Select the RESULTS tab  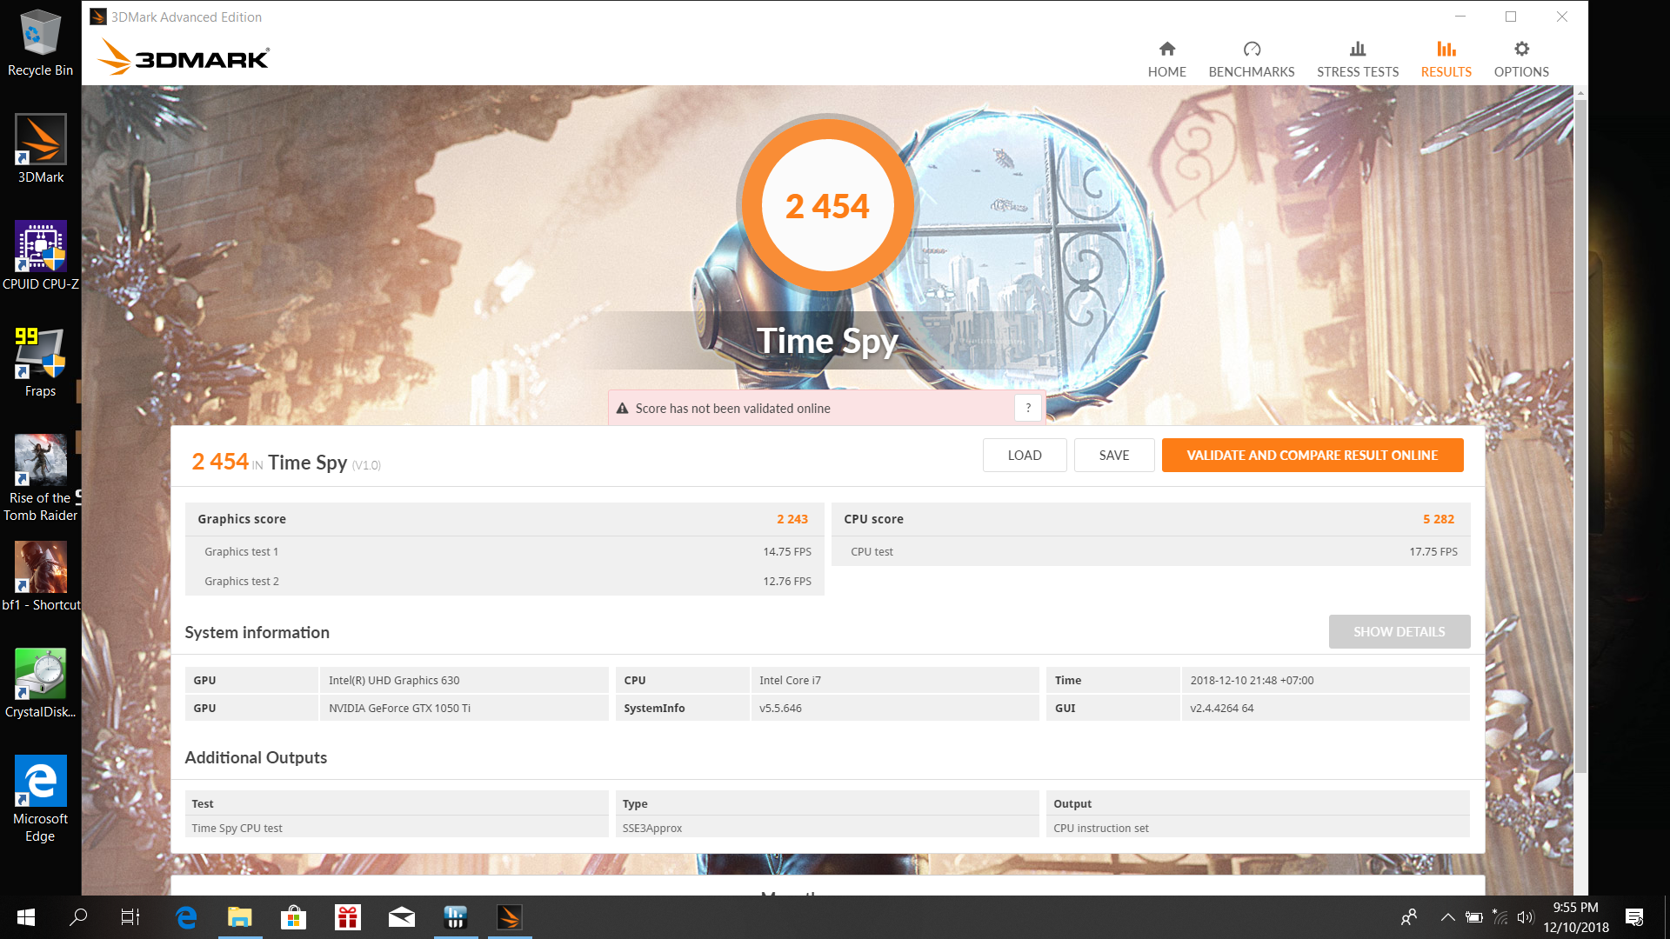click(1446, 59)
